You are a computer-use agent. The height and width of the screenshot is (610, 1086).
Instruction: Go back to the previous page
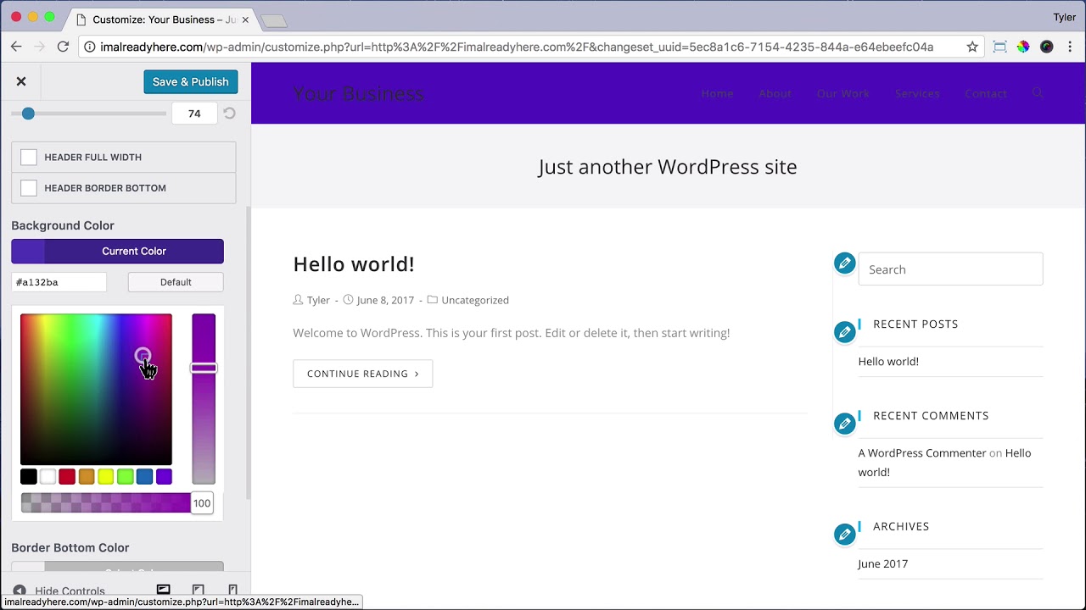click(16, 47)
